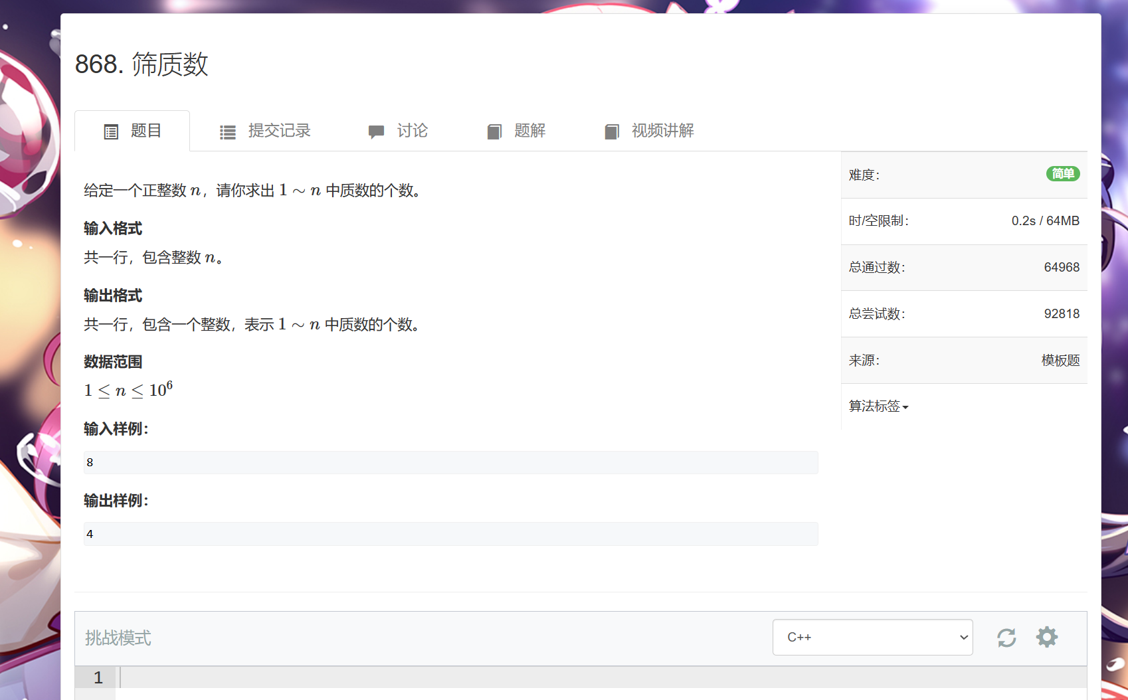Click the document icon beside 题目

[111, 131]
